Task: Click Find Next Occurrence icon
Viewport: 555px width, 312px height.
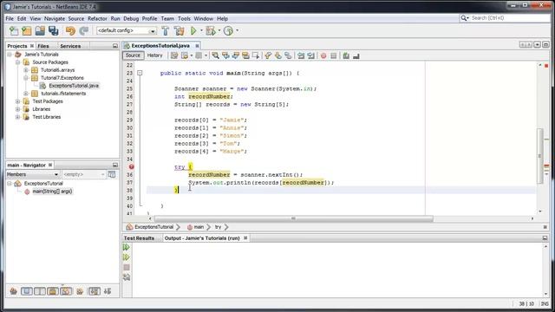Action: point(235,55)
